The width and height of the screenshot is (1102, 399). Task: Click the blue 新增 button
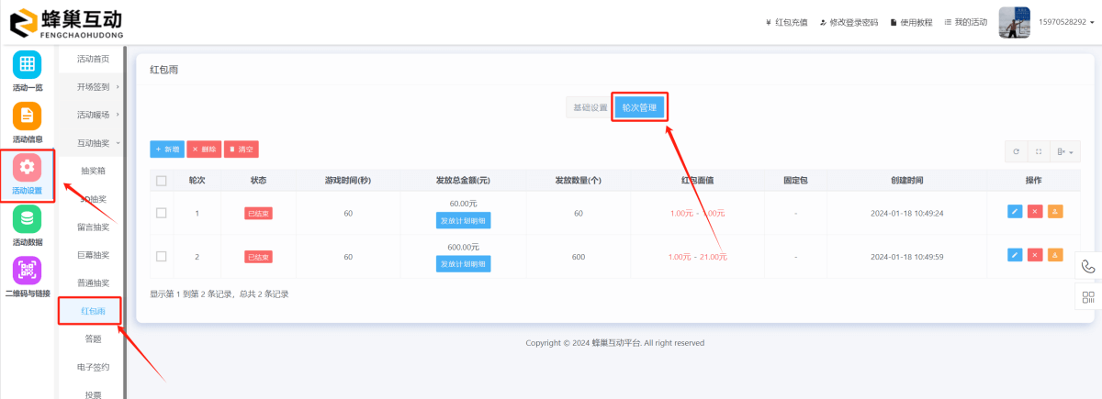[x=167, y=149]
